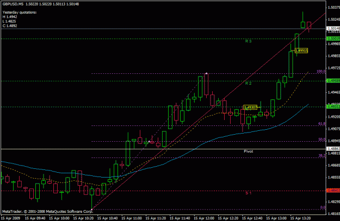This screenshot has height=221, width=340.
Task: Click the '15 Apr 12:00' time axis label
Action: 204,218
